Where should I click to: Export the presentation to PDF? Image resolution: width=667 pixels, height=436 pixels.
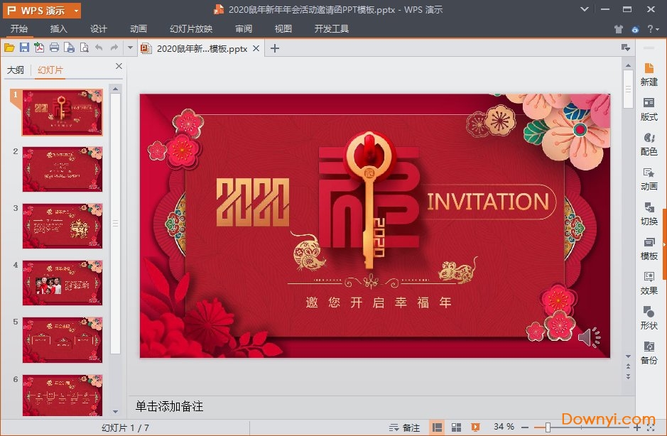[x=38, y=47]
